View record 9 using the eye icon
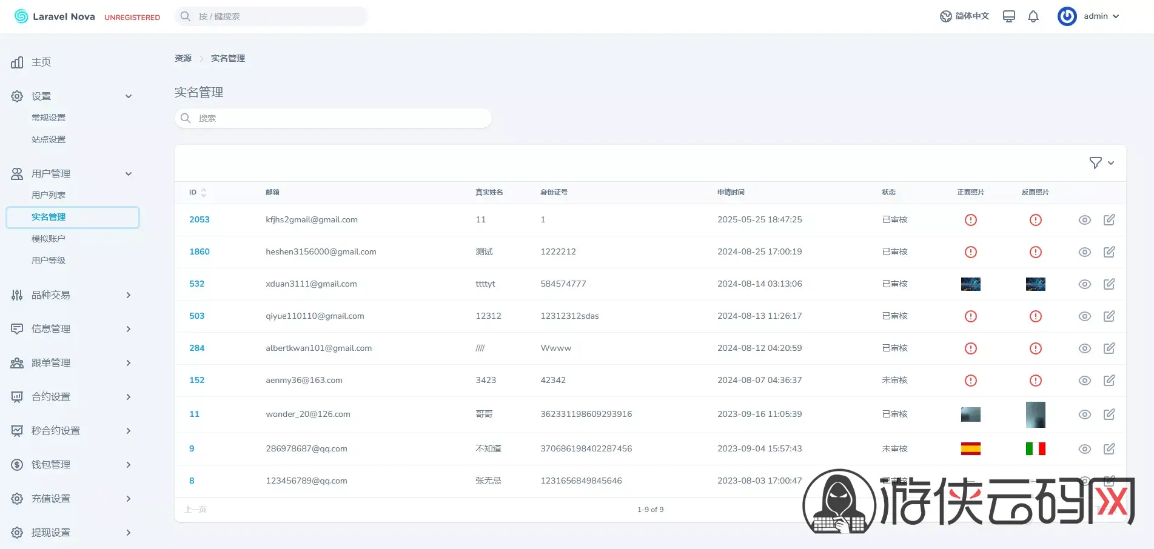The height and width of the screenshot is (549, 1154). click(1084, 449)
